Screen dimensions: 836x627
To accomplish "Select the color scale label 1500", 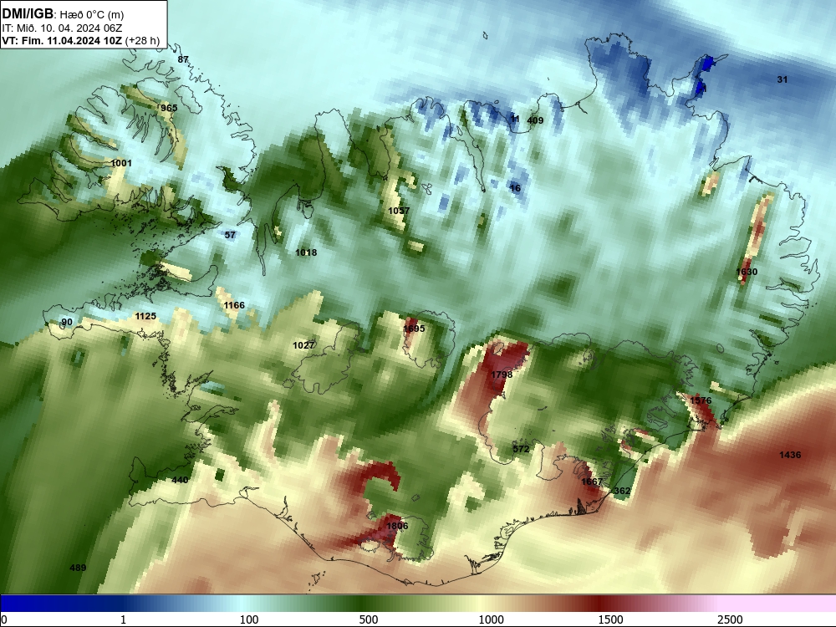I will [610, 619].
